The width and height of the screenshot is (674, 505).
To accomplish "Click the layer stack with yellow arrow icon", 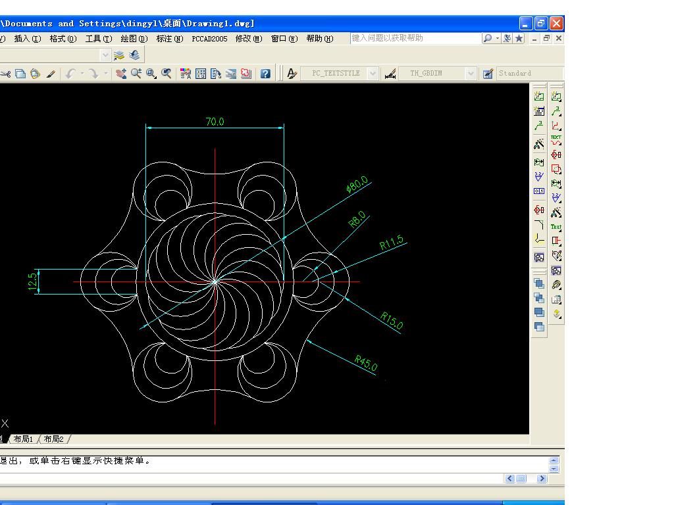I will pos(119,55).
